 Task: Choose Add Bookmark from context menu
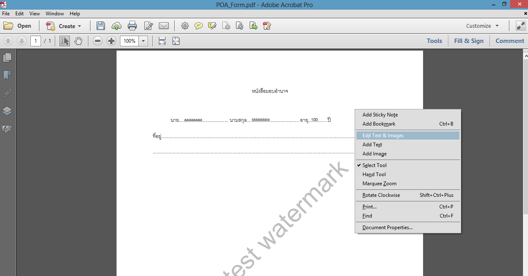coord(408,124)
